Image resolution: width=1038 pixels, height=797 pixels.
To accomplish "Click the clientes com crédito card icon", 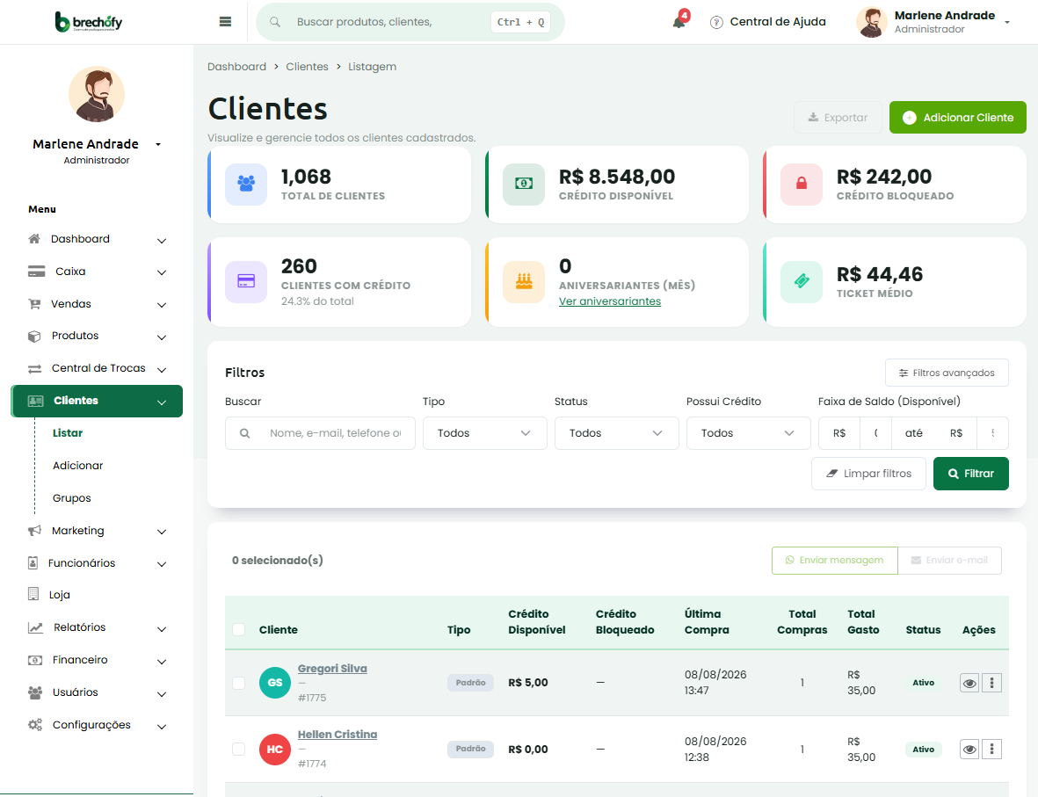I will point(246,281).
